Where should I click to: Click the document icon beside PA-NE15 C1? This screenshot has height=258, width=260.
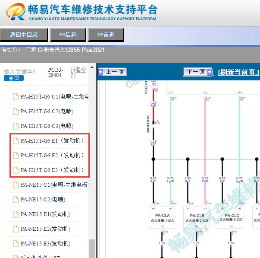(16, 185)
